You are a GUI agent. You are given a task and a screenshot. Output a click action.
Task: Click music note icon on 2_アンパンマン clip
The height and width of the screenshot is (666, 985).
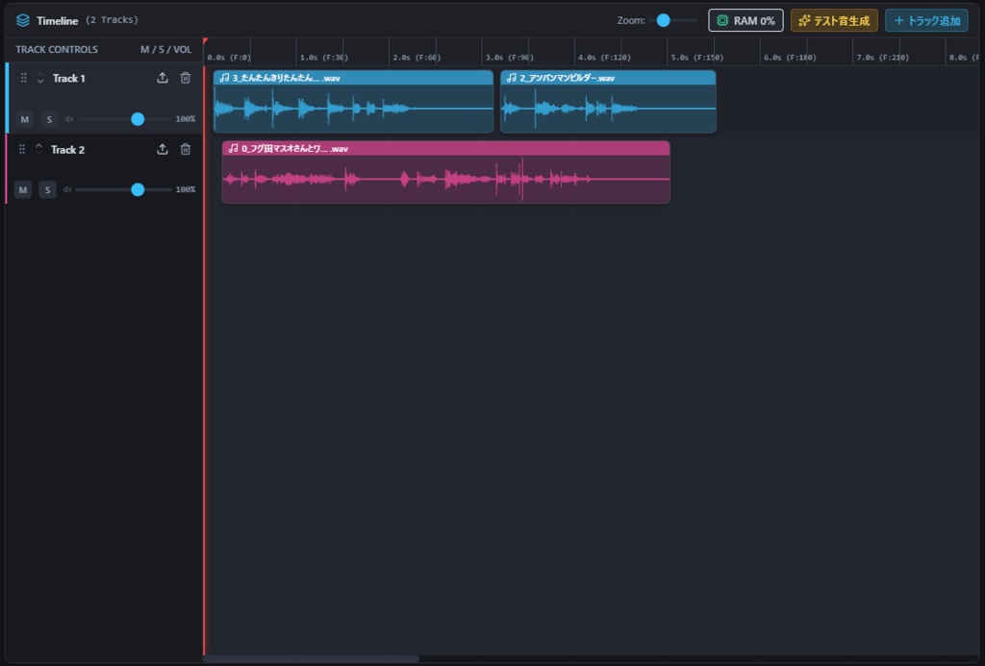click(x=512, y=78)
